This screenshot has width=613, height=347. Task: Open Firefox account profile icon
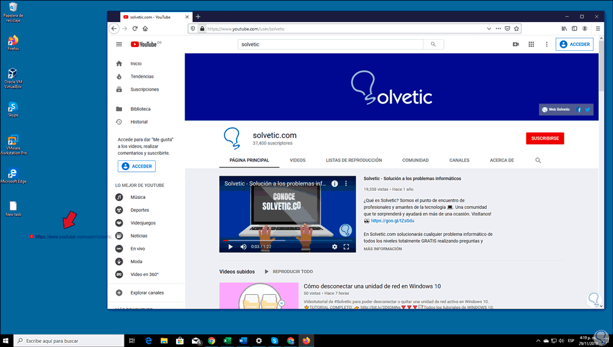585,29
